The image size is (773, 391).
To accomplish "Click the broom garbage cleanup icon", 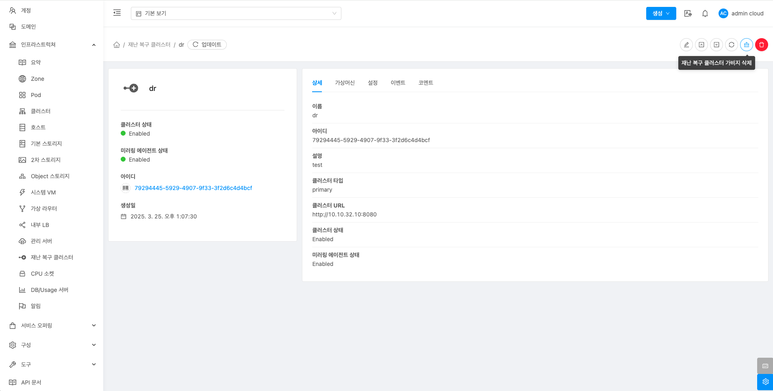I will pos(746,45).
